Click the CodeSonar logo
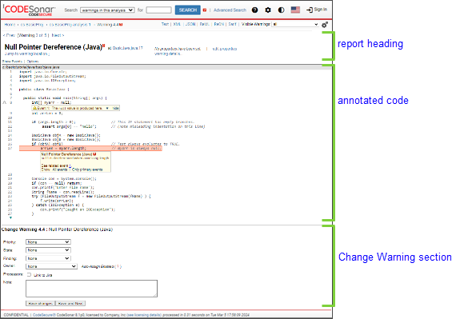Image resolution: width=452 pixels, height=319 pixels. coord(29,10)
